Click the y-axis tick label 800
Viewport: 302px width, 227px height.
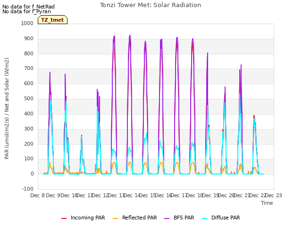click(x=29, y=53)
